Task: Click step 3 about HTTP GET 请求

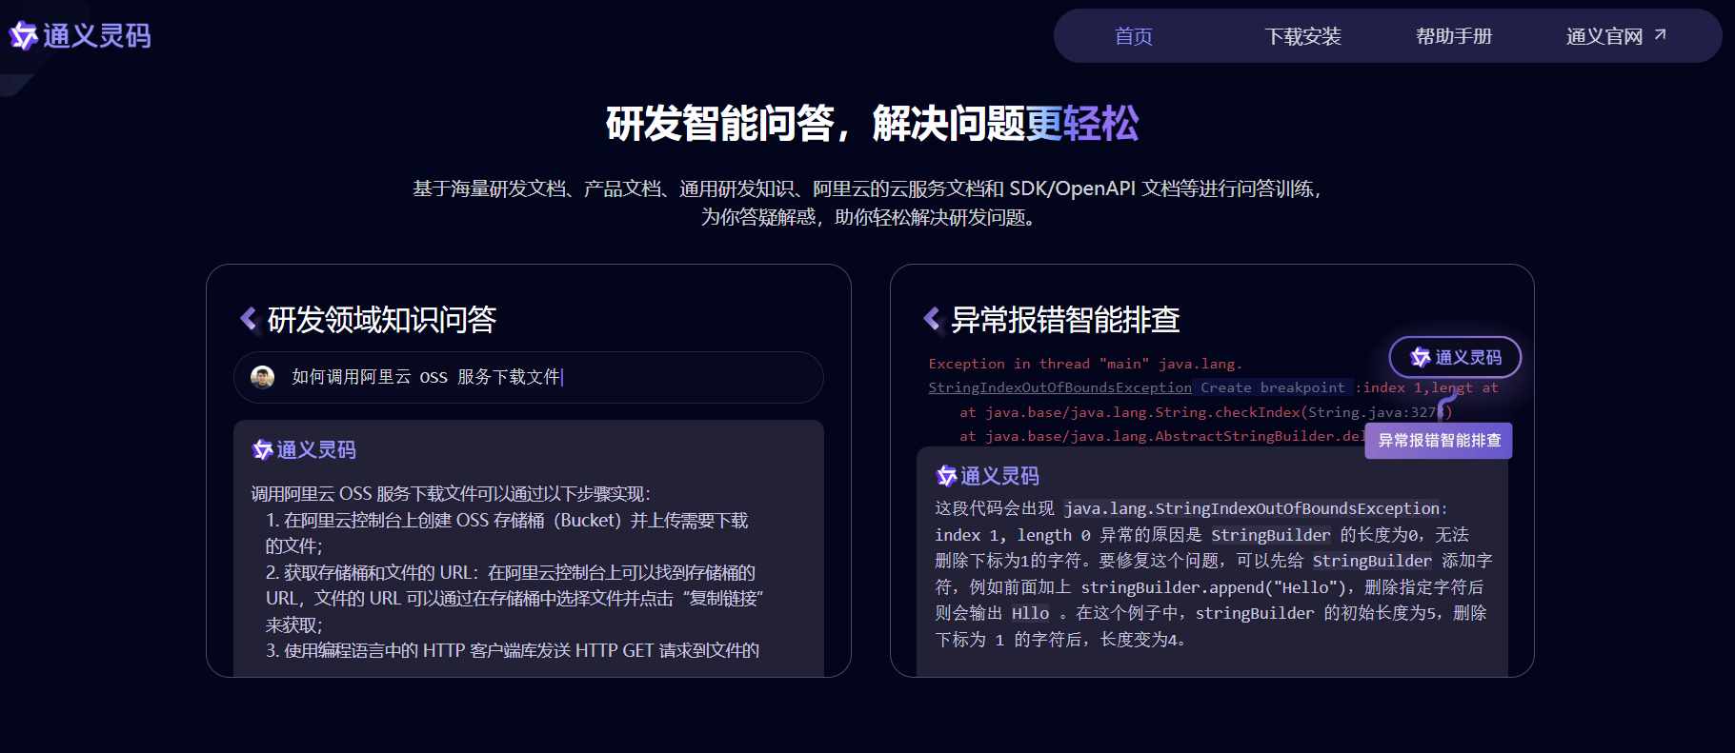Action: [x=513, y=650]
